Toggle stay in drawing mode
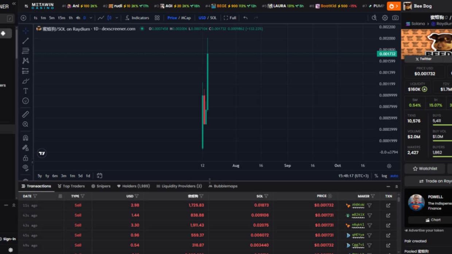 [26, 148]
